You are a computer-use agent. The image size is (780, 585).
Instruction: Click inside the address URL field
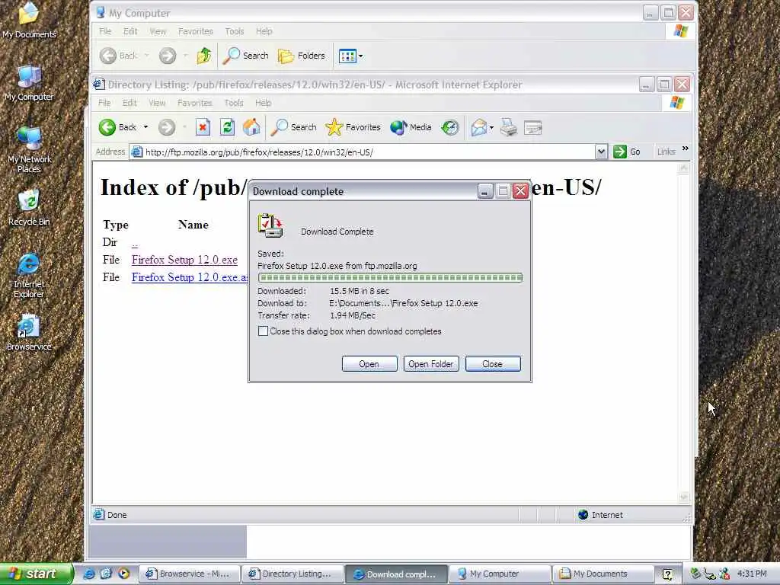pos(362,152)
